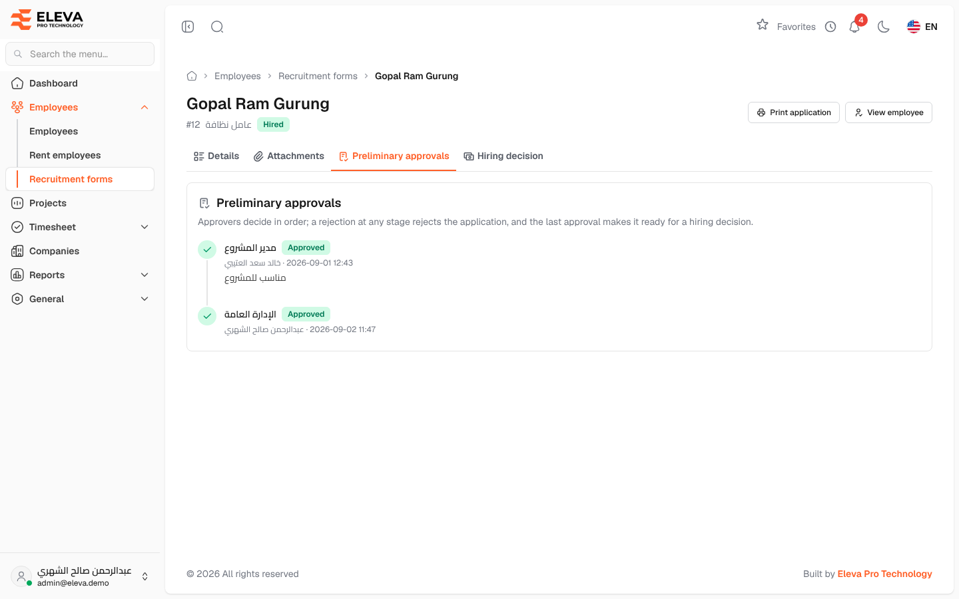
Task: Open Recruitment forms breadcrumb link
Action: click(x=318, y=76)
